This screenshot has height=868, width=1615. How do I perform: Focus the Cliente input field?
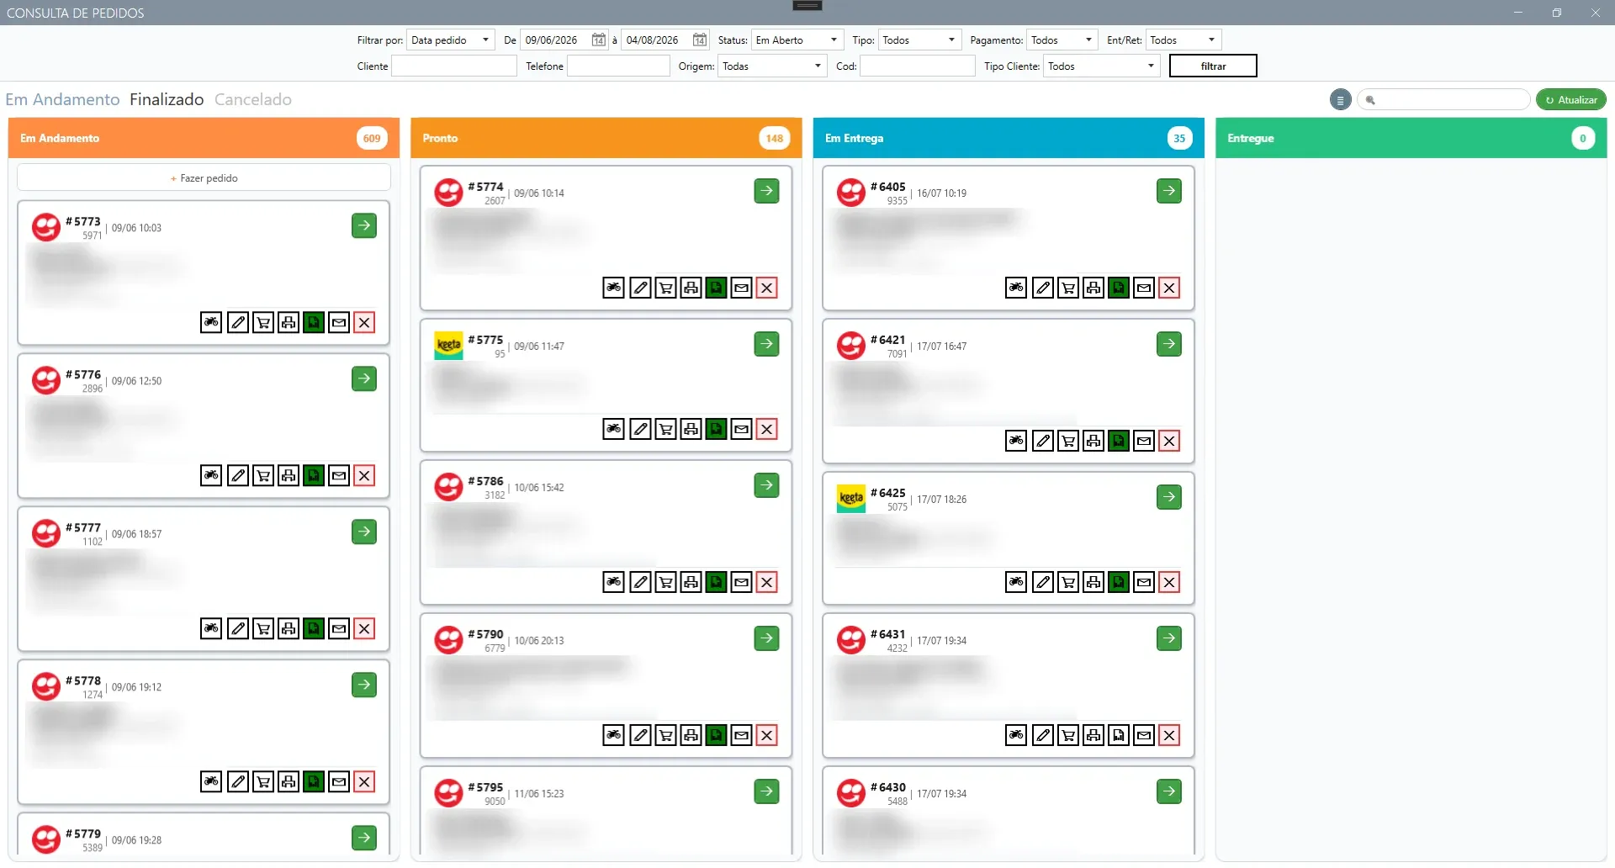pos(454,66)
